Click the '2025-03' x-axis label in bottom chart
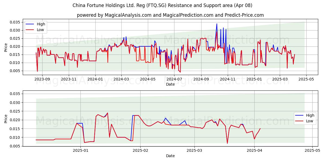325x162 pixels. pos(194,151)
